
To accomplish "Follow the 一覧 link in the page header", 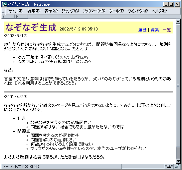I will (167, 30).
